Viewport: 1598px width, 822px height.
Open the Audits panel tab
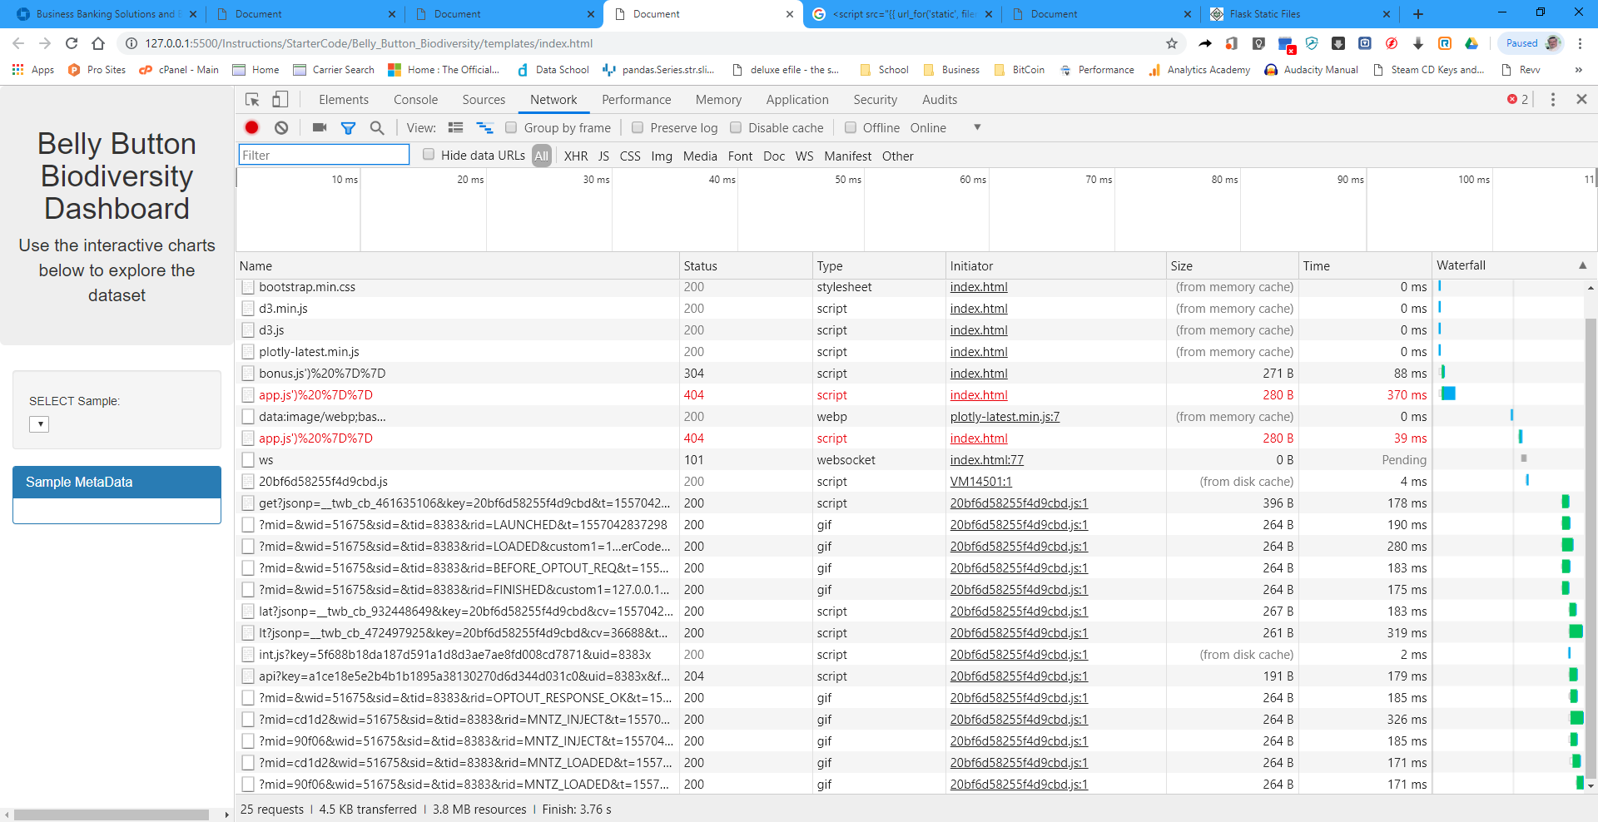(940, 100)
